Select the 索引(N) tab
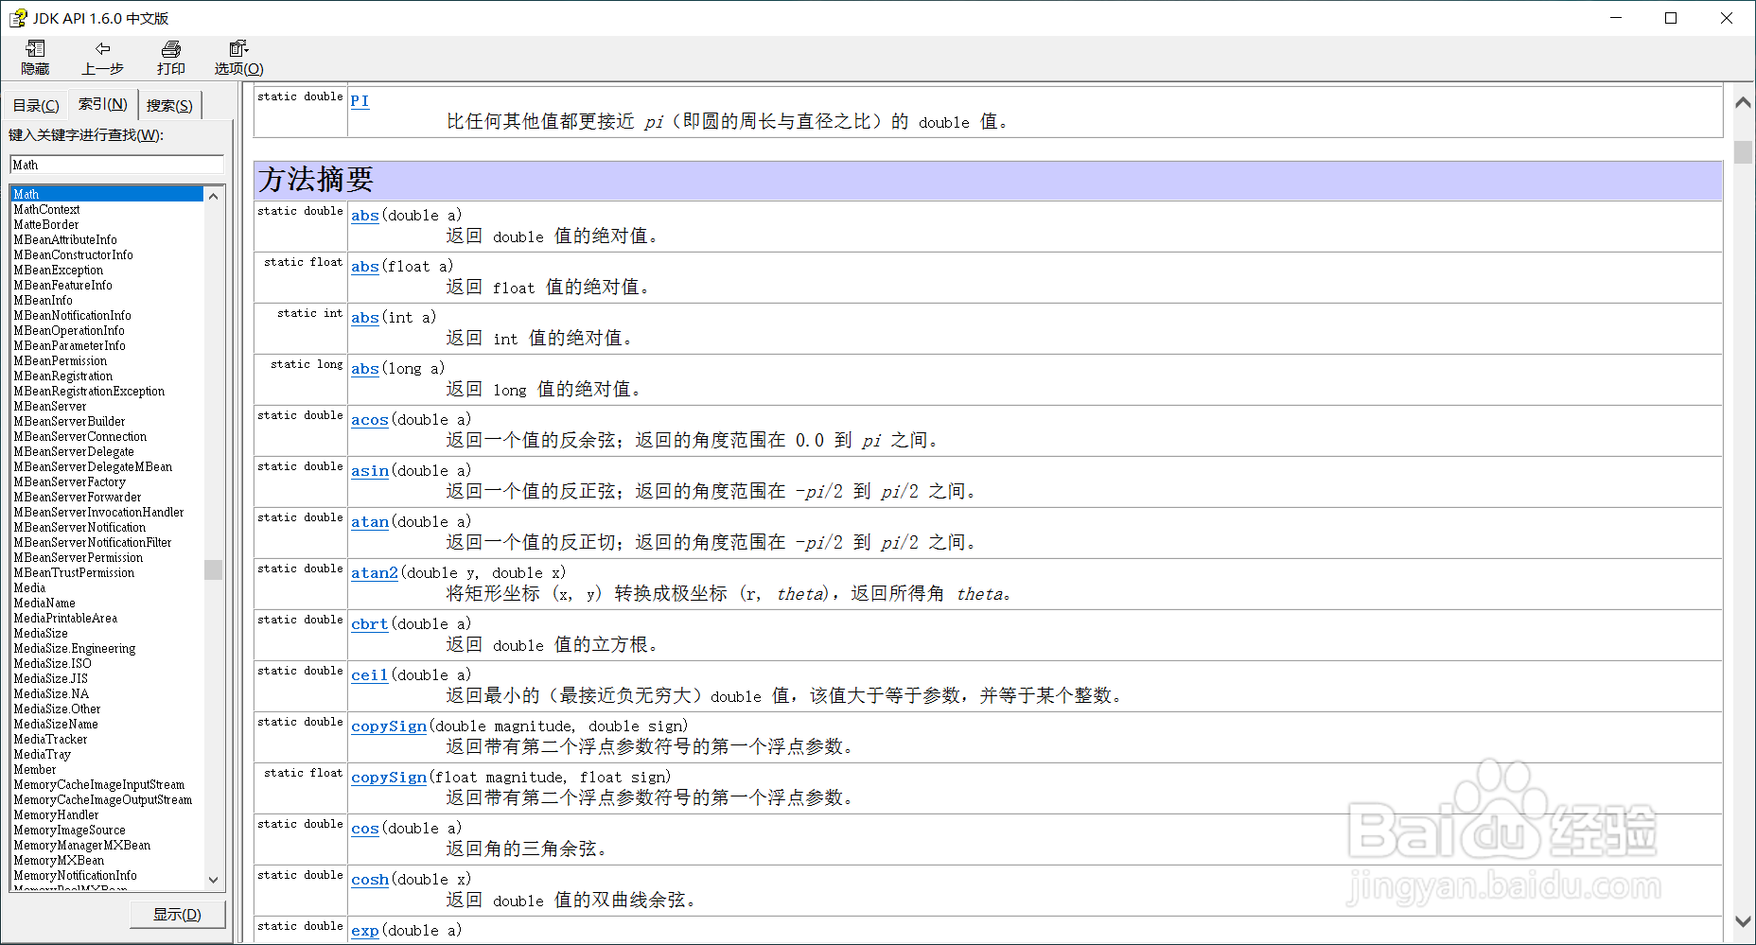The height and width of the screenshot is (945, 1756). [102, 104]
